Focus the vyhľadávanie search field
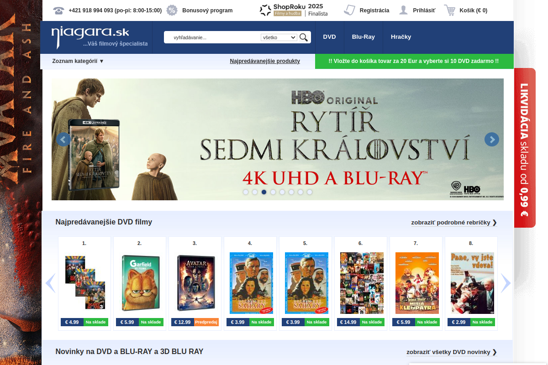The height and width of the screenshot is (365, 548). point(215,37)
